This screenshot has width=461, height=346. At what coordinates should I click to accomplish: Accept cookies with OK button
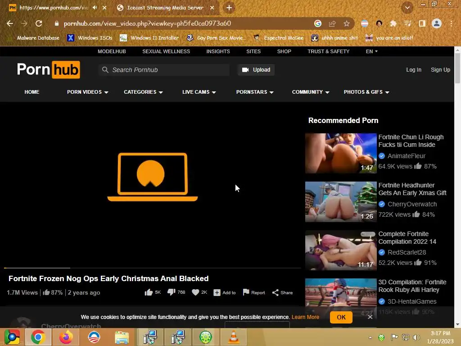[x=341, y=317]
